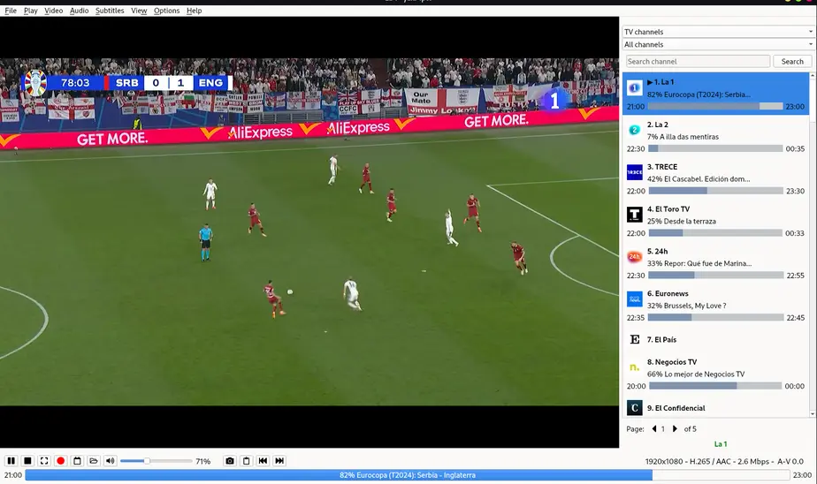Click the Search channel input field

pyautogui.click(x=697, y=62)
